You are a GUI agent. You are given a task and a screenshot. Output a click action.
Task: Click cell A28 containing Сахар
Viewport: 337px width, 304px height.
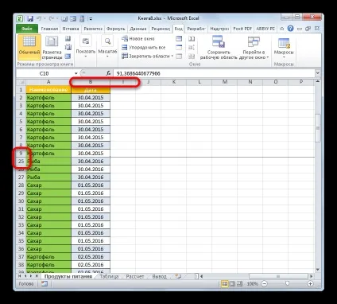coord(48,185)
